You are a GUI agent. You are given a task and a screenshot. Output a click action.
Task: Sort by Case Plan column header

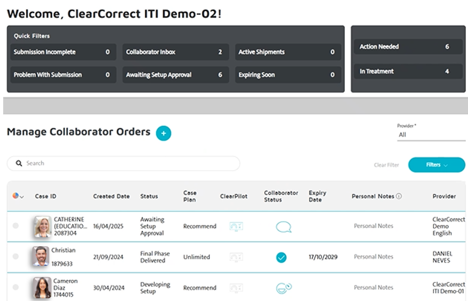click(x=190, y=196)
